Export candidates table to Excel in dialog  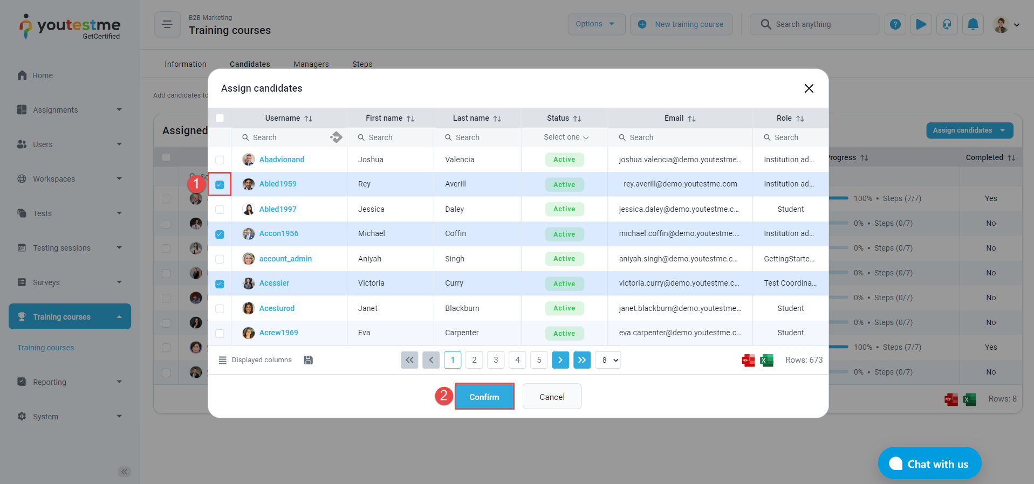[766, 360]
